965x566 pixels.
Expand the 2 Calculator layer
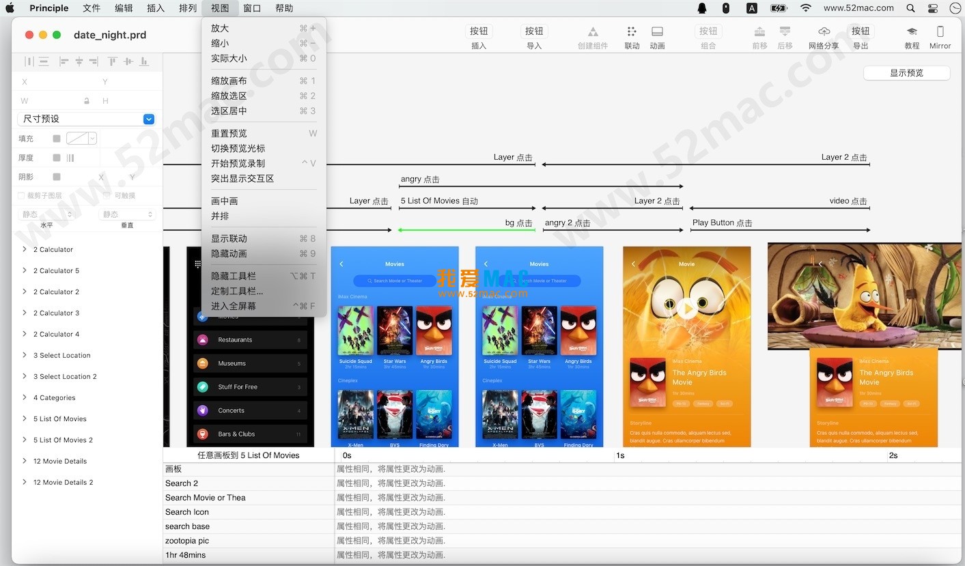coord(25,249)
